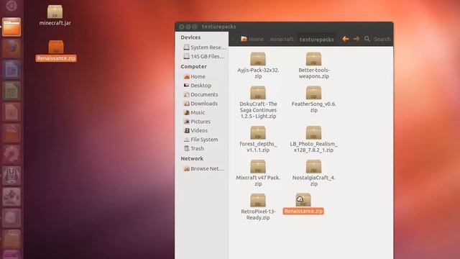The height and width of the screenshot is (259, 460).
Task: Open Files from the launcher dock
Action: pyautogui.click(x=11, y=27)
